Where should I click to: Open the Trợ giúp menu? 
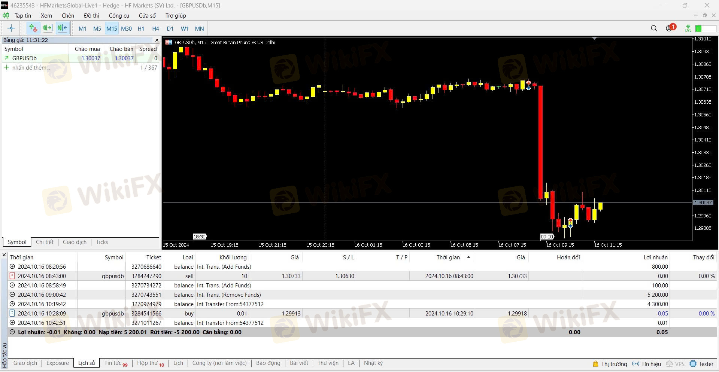(x=176, y=15)
